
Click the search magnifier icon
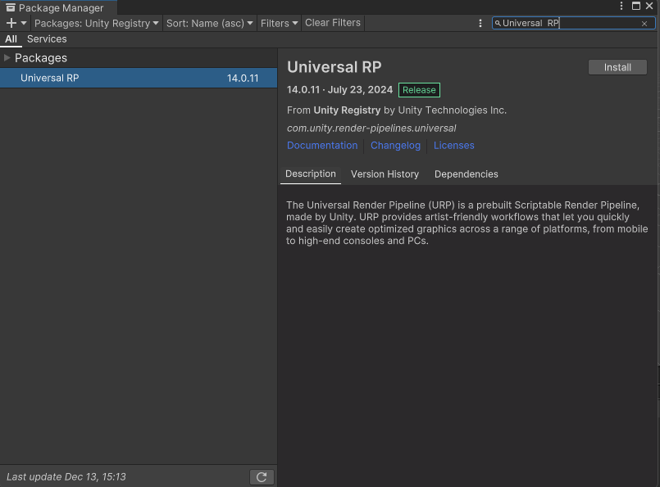(498, 23)
